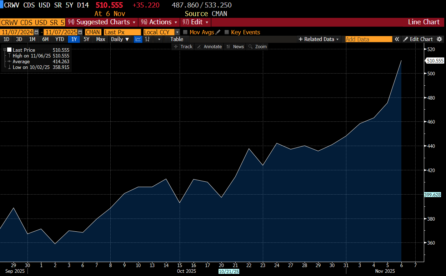This screenshot has width=446, height=276.
Task: Open the Table view button
Action: tap(177, 39)
